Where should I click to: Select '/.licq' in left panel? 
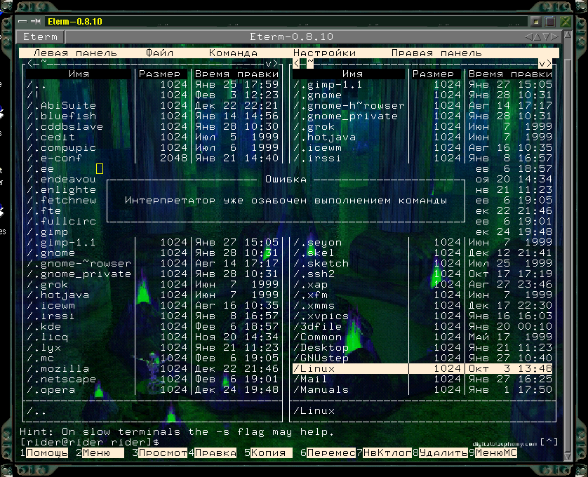click(153, 337)
